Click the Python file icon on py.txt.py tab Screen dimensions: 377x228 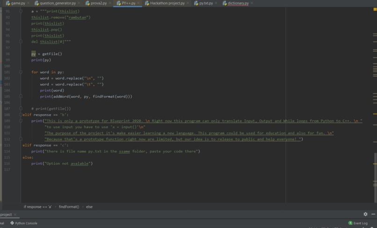pos(196,3)
